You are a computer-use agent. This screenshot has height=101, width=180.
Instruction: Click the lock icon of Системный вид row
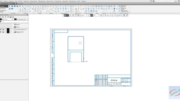point(3,29)
